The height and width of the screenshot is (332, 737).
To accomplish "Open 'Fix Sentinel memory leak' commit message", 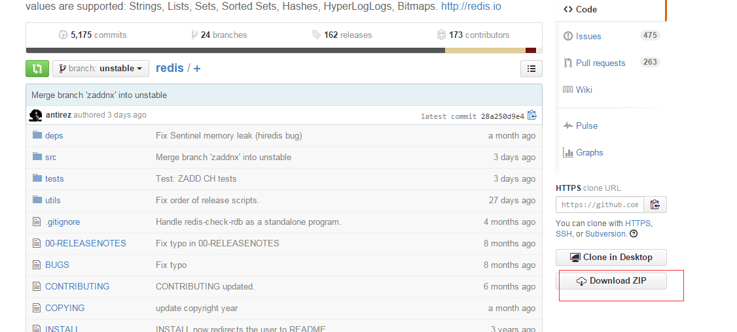I will 229,136.
